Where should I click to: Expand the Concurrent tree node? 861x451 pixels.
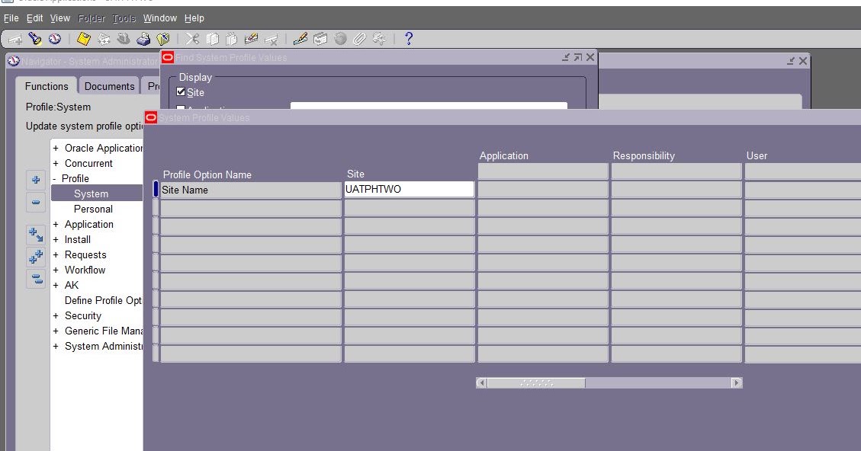coord(54,163)
